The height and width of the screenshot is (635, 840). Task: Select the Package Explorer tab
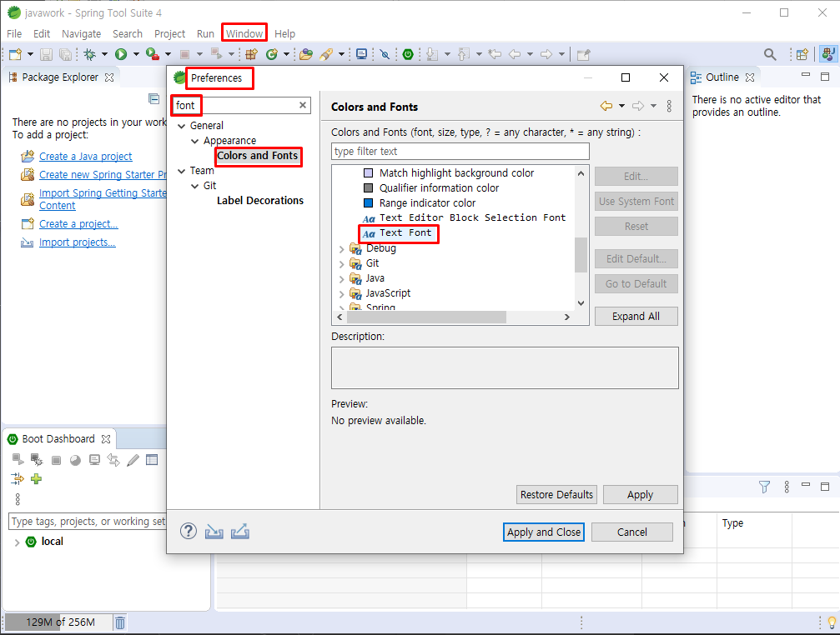tap(60, 77)
